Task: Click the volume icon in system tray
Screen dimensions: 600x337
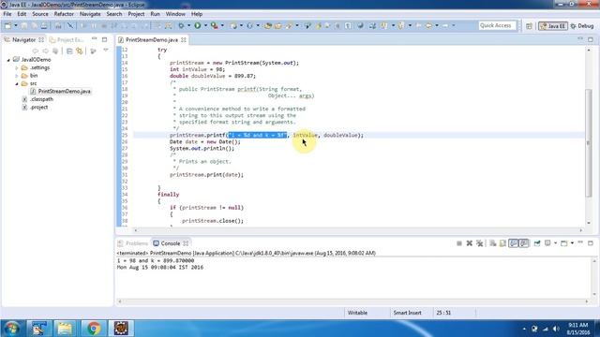Action: point(556,329)
